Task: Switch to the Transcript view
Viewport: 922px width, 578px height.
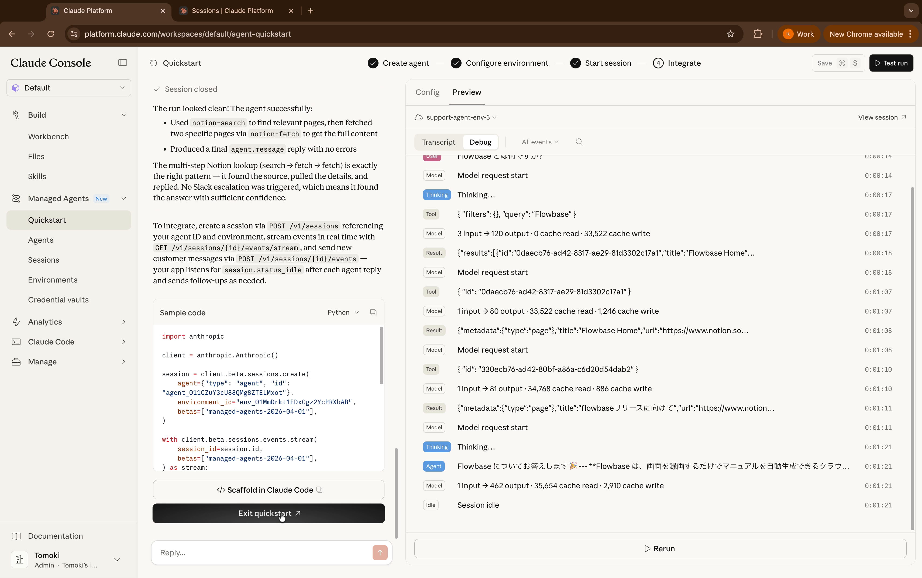Action: pyautogui.click(x=438, y=142)
